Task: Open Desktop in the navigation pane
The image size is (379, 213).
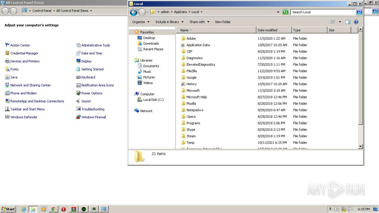Action: 149,38
